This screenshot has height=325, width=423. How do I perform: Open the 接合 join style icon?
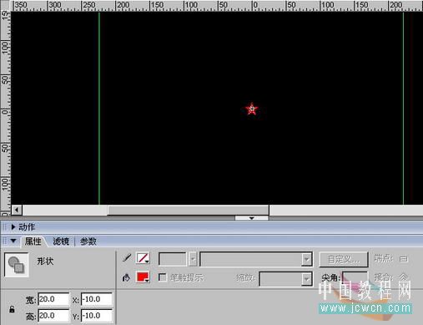[x=403, y=277]
